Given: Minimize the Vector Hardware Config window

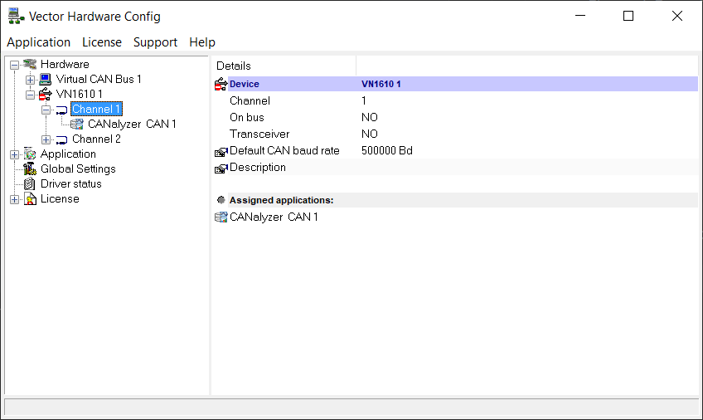Looking at the screenshot, I should pyautogui.click(x=580, y=16).
